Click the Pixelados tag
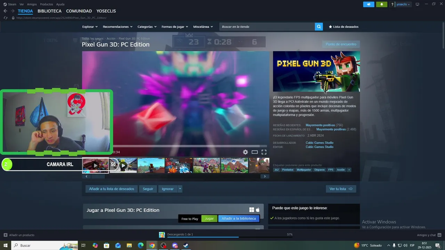 click(x=288, y=170)
